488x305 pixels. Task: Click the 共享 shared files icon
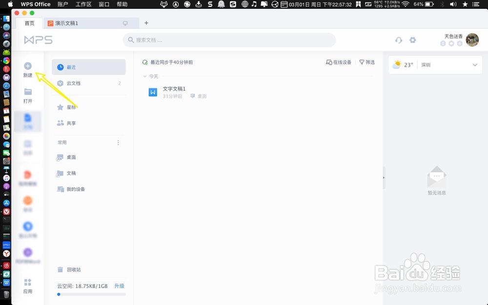click(61, 123)
